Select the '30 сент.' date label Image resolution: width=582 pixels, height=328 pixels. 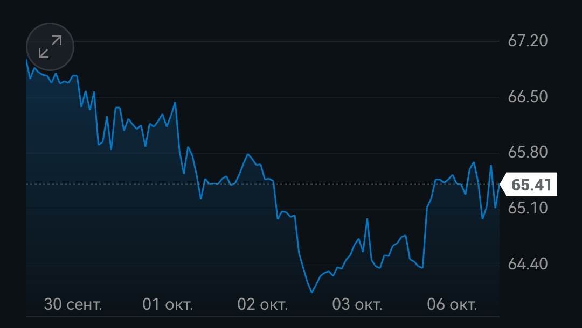73,304
